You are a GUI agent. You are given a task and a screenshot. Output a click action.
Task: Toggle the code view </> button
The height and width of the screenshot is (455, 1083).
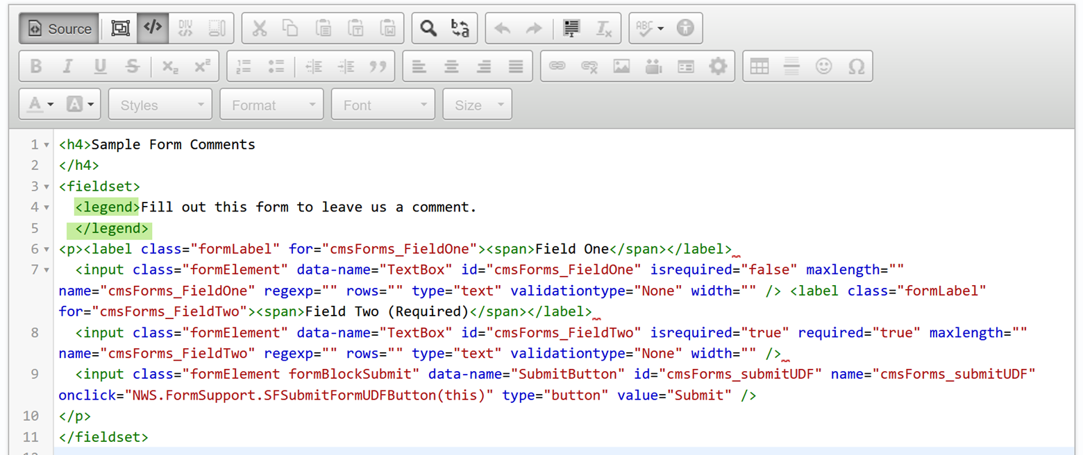(153, 28)
